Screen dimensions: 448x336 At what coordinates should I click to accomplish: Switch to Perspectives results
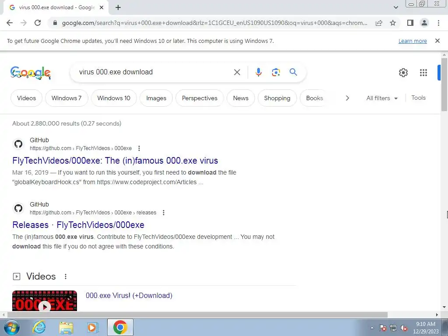(199, 98)
